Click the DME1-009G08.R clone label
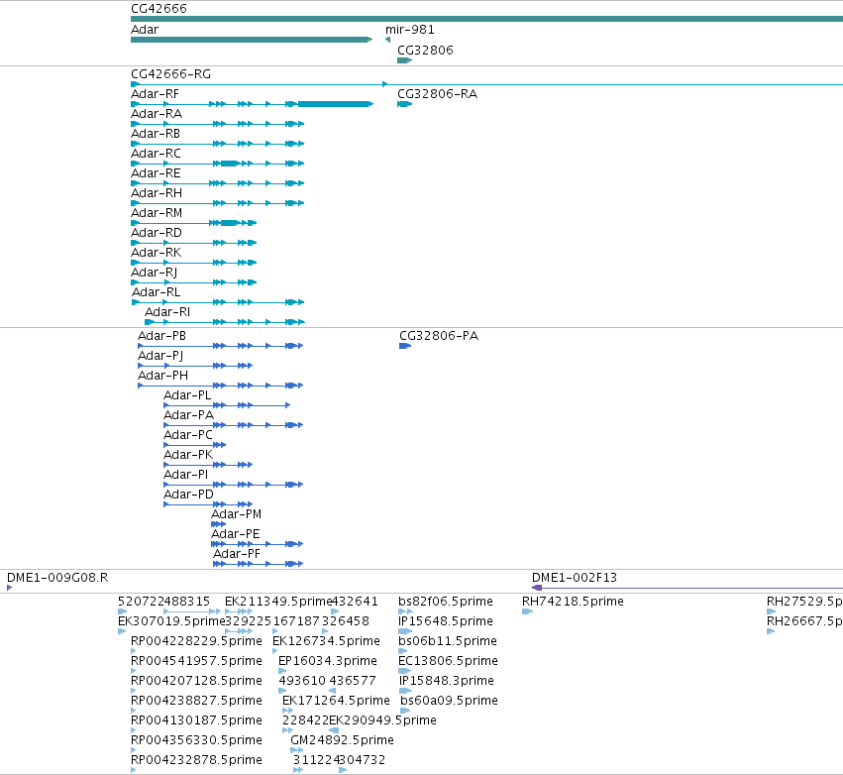 [57, 578]
